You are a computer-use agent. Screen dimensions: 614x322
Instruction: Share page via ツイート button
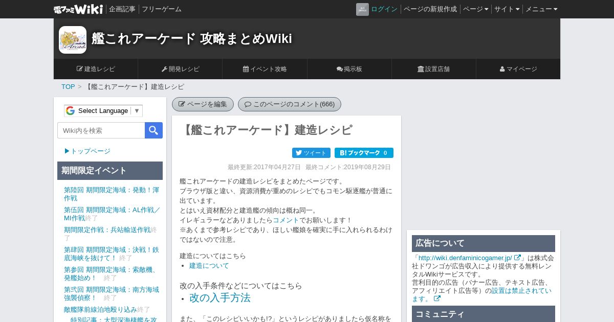coord(311,153)
